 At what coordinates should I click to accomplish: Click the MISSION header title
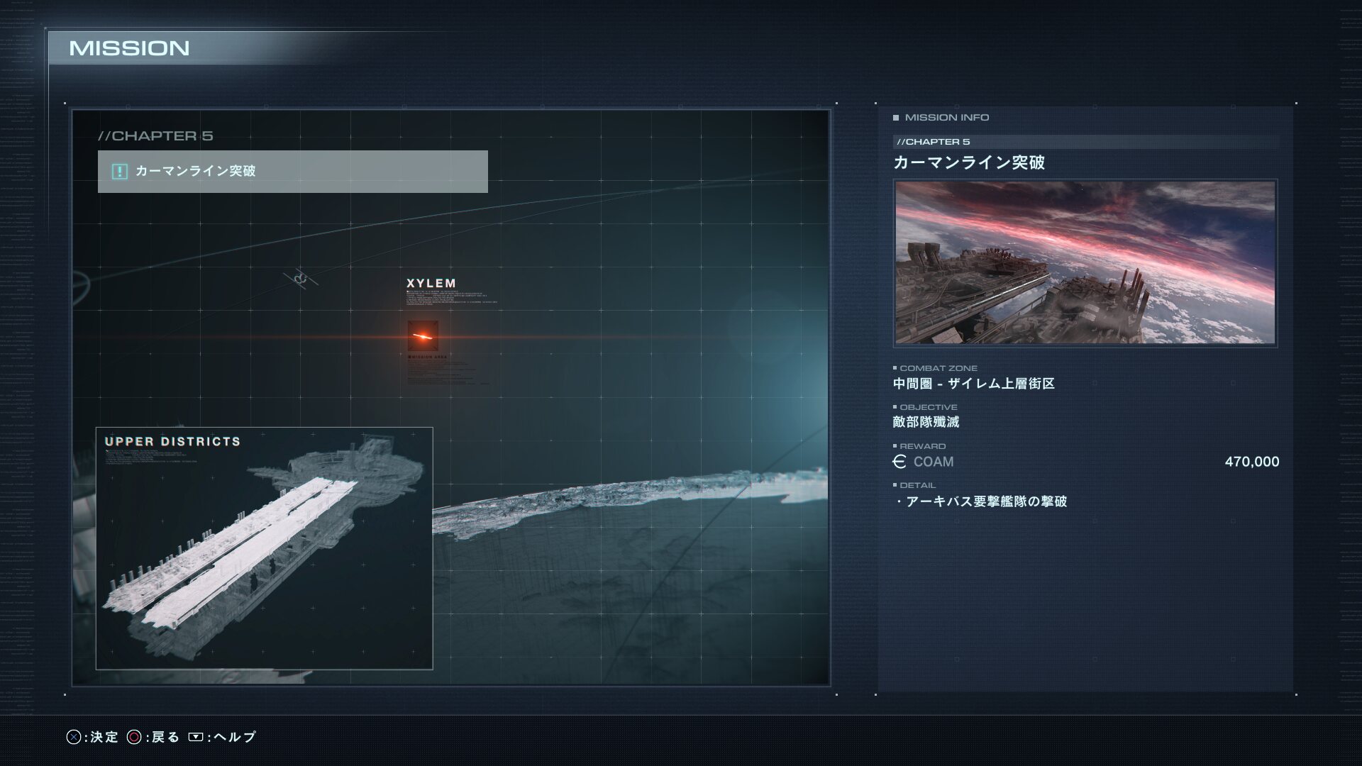pyautogui.click(x=129, y=48)
